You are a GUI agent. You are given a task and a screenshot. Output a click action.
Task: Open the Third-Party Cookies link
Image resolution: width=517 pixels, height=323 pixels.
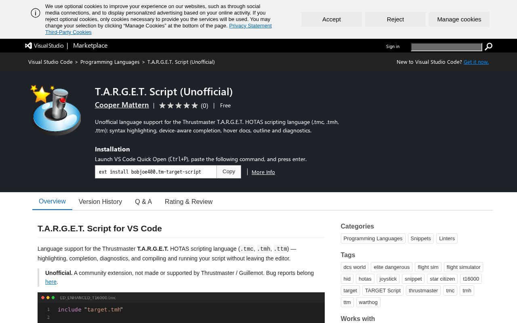tap(68, 32)
